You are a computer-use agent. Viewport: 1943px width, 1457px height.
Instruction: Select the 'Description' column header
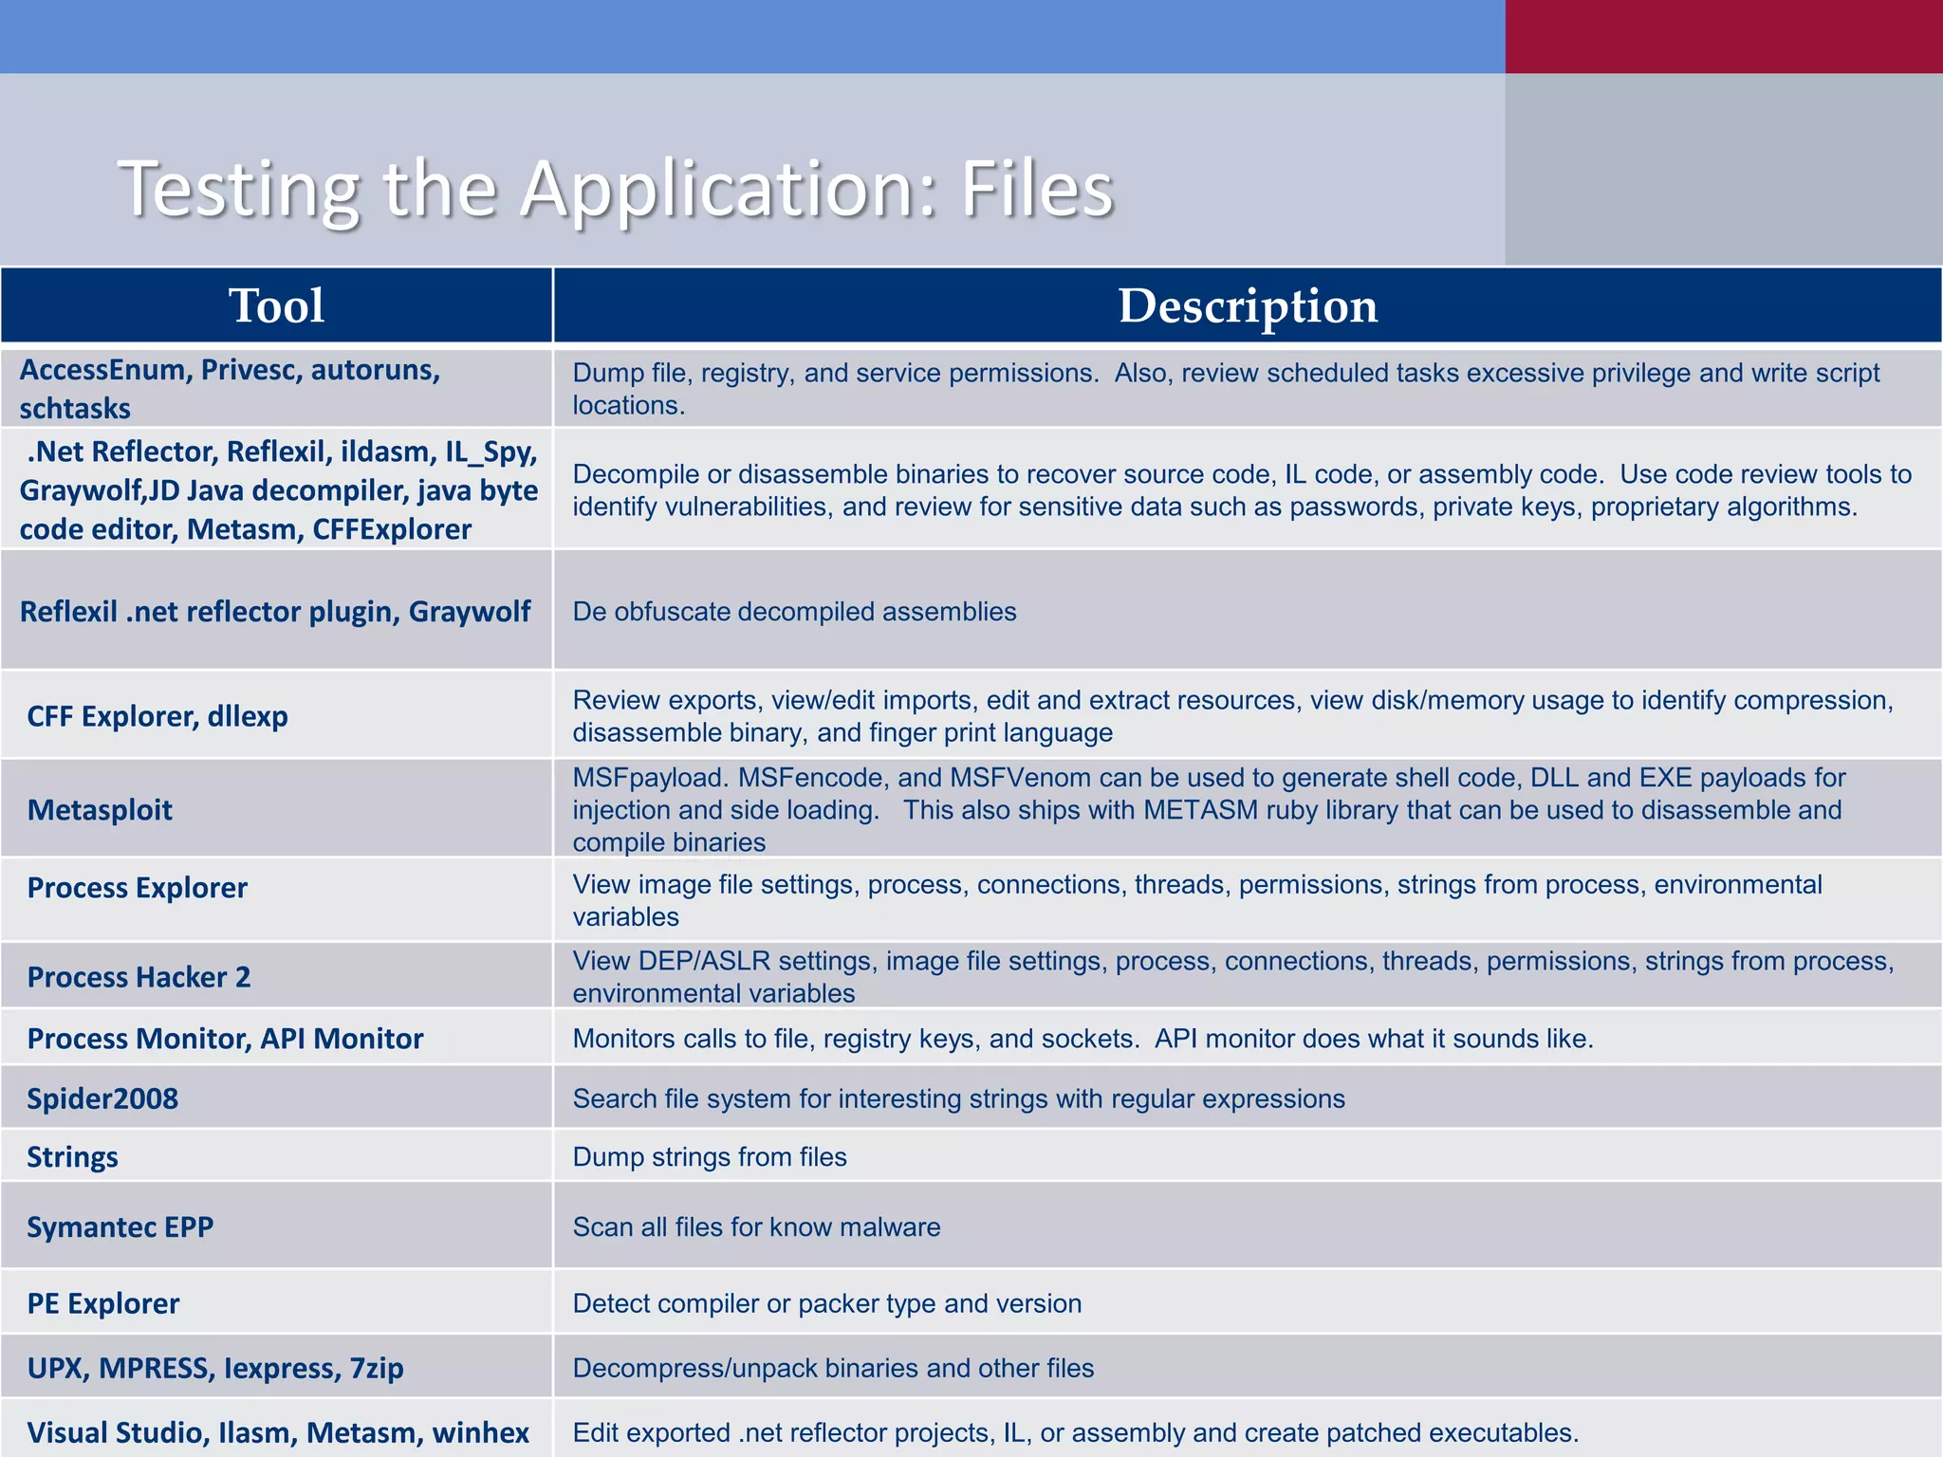1248,305
